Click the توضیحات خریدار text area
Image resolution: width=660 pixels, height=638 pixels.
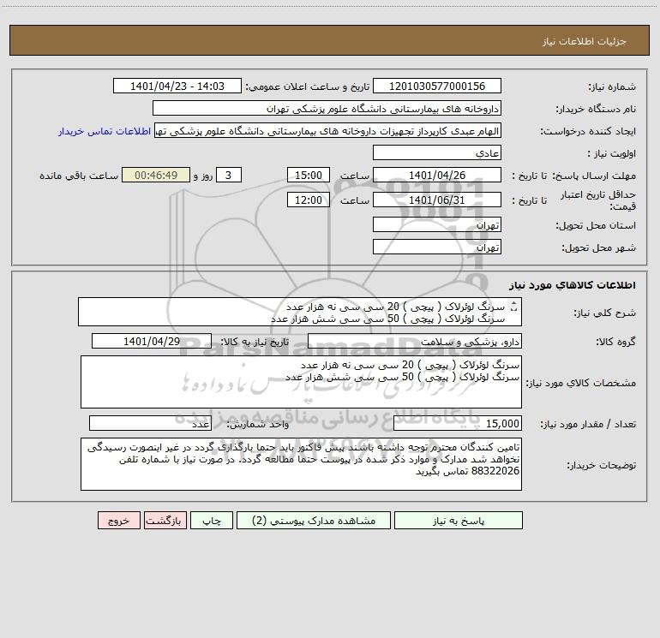(301, 464)
